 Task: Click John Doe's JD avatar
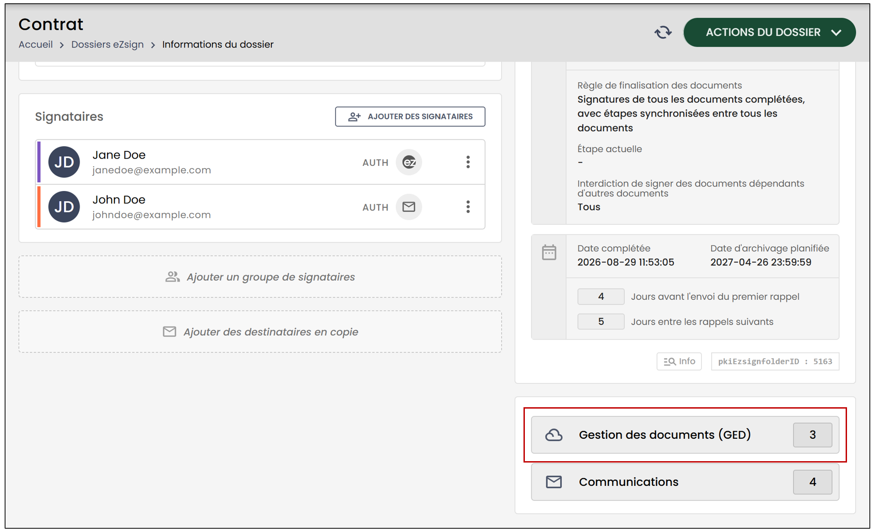coord(64,207)
